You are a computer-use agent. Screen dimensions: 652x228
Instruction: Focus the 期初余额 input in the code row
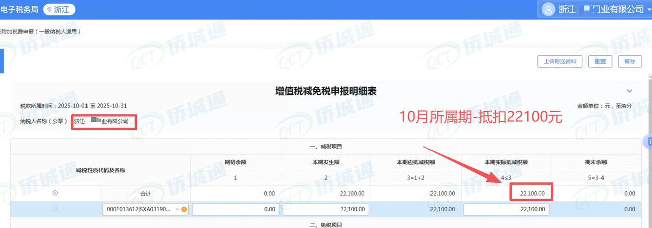[236, 209]
